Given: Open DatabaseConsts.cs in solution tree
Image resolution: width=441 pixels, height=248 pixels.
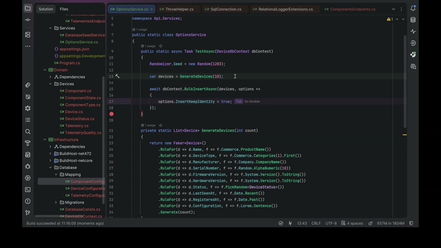Looking at the screenshot, I should (x=82, y=209).
